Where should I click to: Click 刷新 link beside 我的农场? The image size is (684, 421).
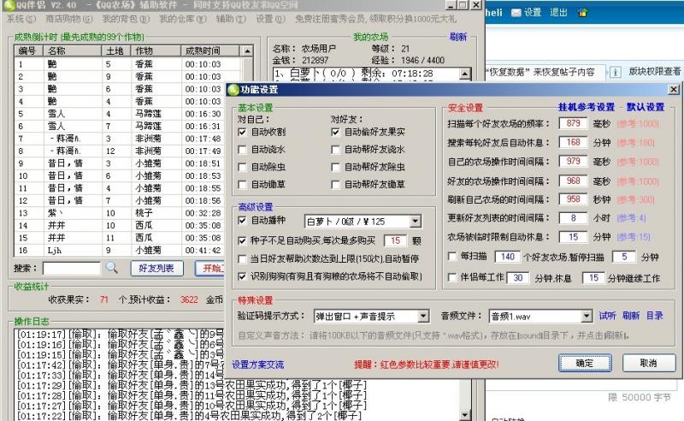[x=458, y=37]
